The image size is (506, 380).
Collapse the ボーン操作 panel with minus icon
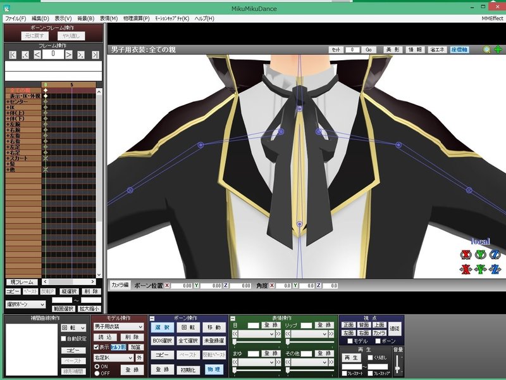pos(152,319)
